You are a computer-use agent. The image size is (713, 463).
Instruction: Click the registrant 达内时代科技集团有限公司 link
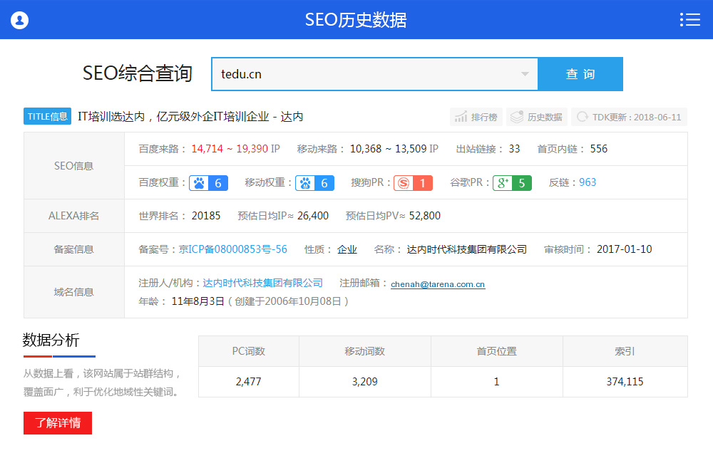click(x=262, y=283)
